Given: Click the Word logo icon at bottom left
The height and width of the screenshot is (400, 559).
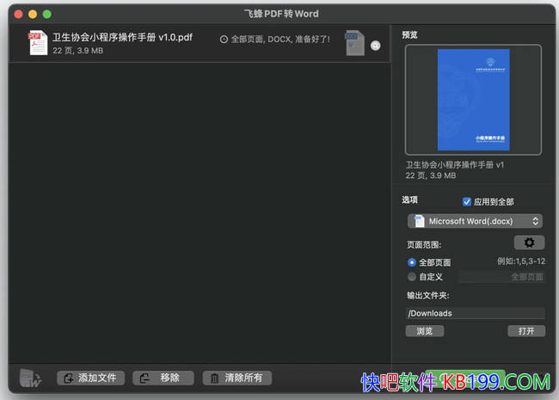Looking at the screenshot, I should point(31,378).
